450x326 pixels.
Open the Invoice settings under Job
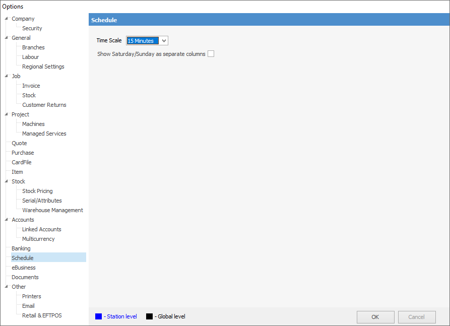pos(30,85)
